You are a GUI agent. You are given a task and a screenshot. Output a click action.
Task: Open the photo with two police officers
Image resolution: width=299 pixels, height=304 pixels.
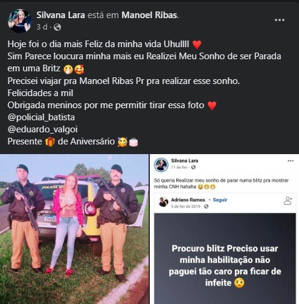pyautogui.click(x=74, y=229)
